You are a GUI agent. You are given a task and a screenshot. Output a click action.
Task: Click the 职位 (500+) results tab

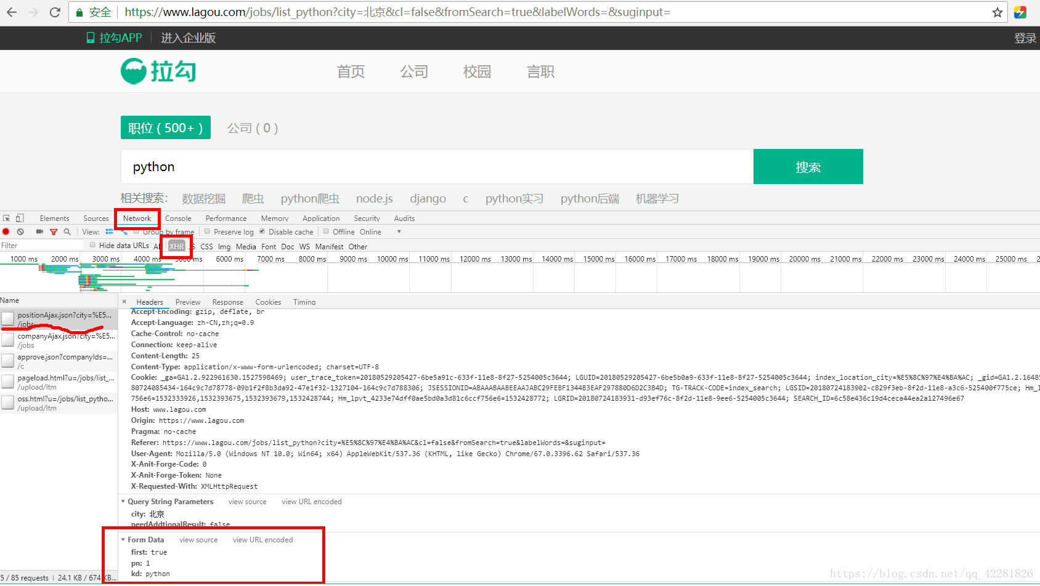(165, 127)
